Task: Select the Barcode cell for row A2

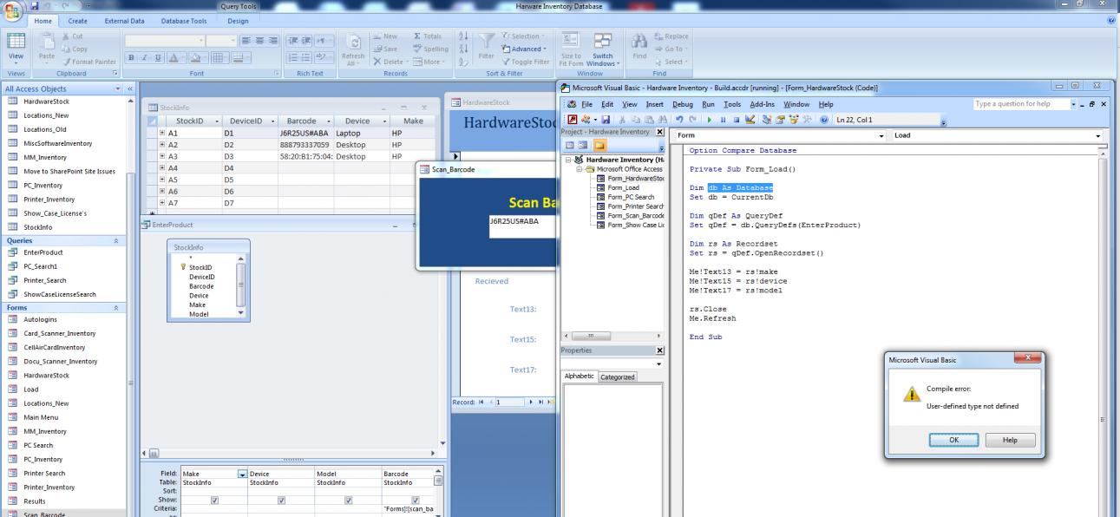Action: [x=305, y=145]
